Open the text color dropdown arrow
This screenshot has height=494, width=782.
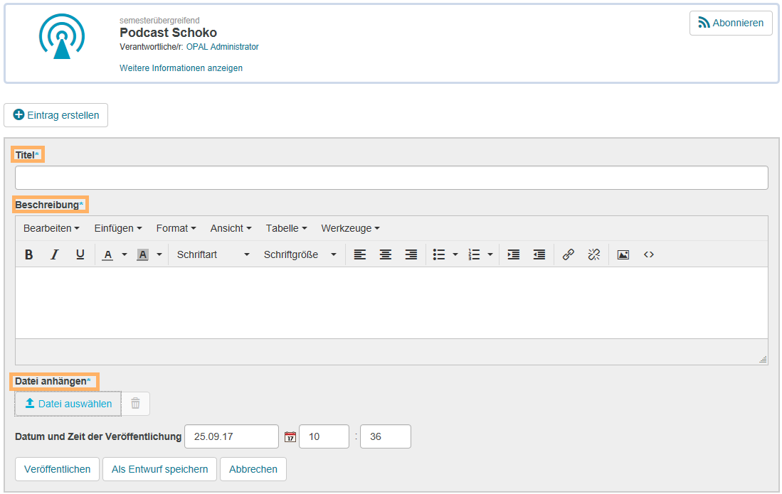coord(125,254)
